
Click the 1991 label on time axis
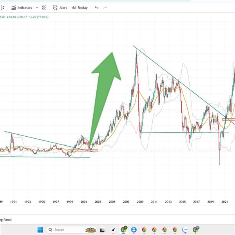[13, 202]
